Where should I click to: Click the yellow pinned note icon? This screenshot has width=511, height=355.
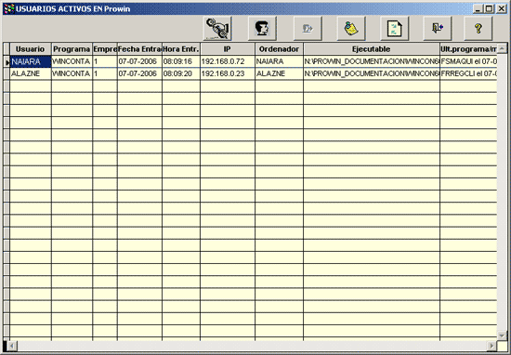[351, 29]
